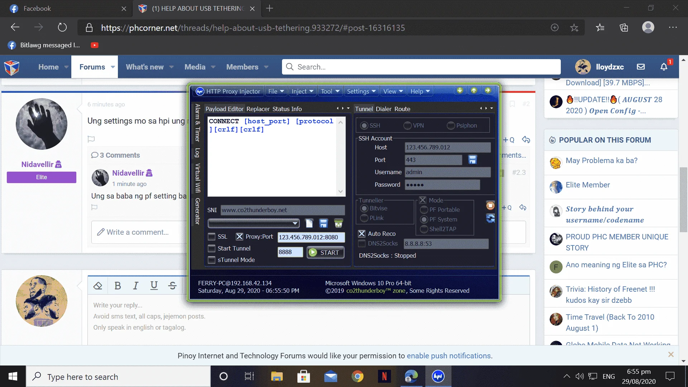Screen dimensions: 688x387
Task: Switch to the Facebook browser tab
Action: click(66, 8)
